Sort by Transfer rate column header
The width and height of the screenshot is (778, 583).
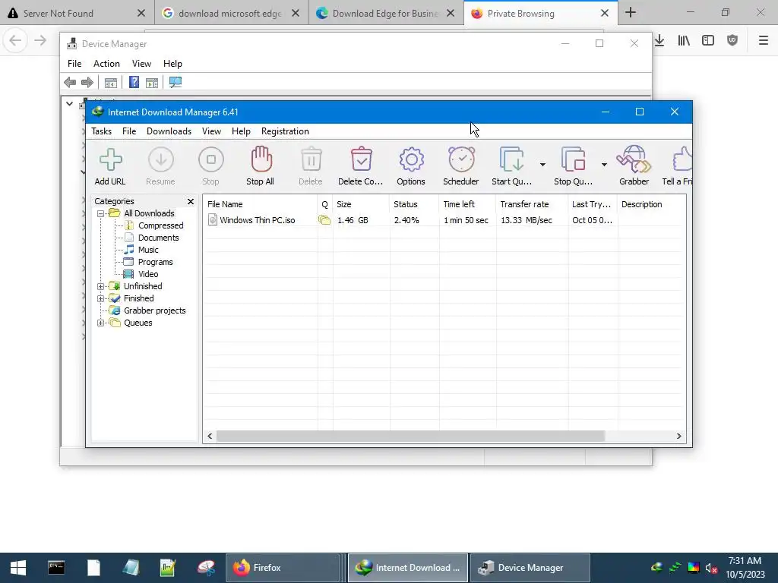point(532,204)
